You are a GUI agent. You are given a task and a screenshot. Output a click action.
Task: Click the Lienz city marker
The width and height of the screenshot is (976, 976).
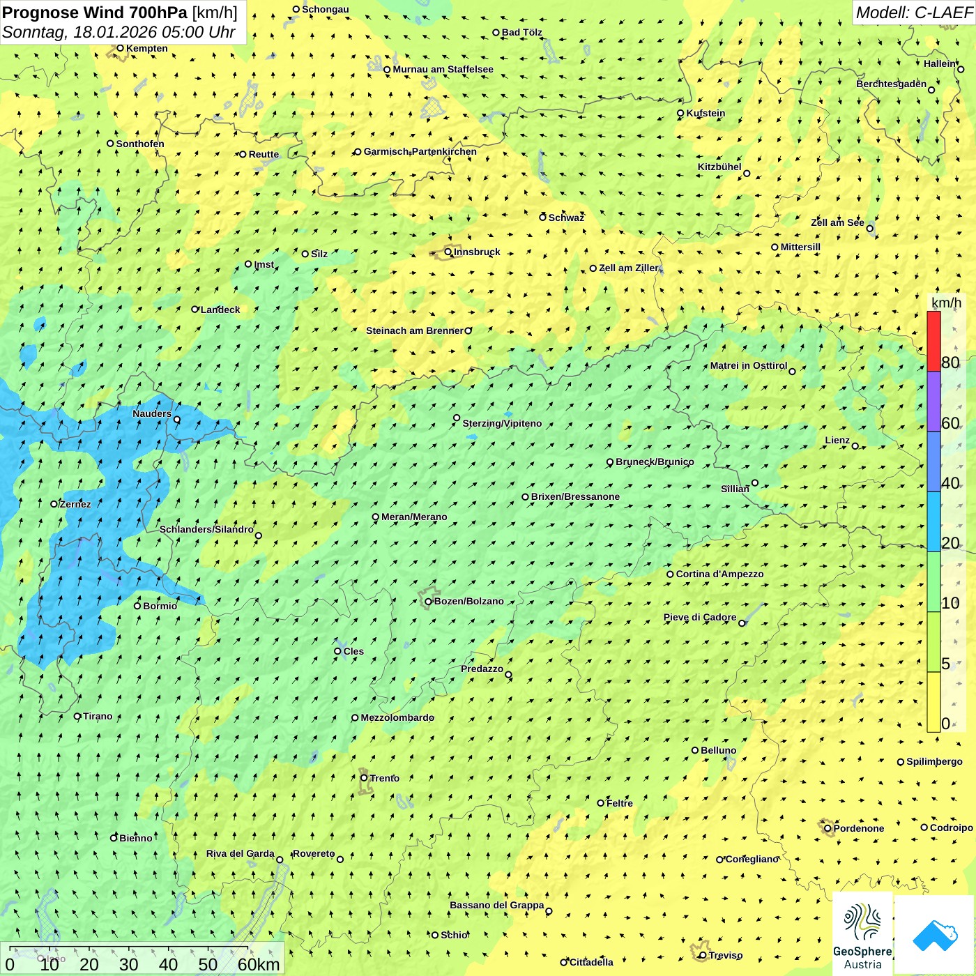(x=855, y=446)
